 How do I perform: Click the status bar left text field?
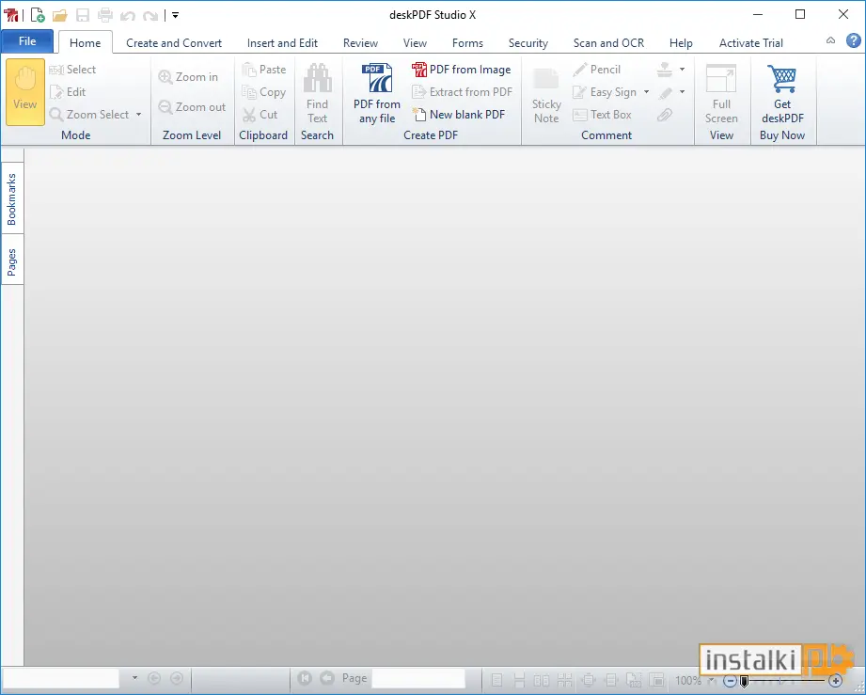coord(61,678)
